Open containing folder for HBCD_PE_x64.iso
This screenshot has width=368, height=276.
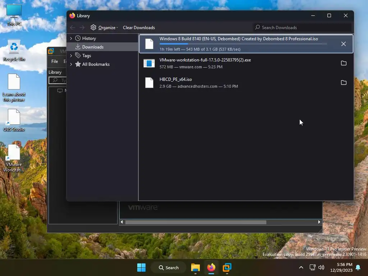coord(343,82)
